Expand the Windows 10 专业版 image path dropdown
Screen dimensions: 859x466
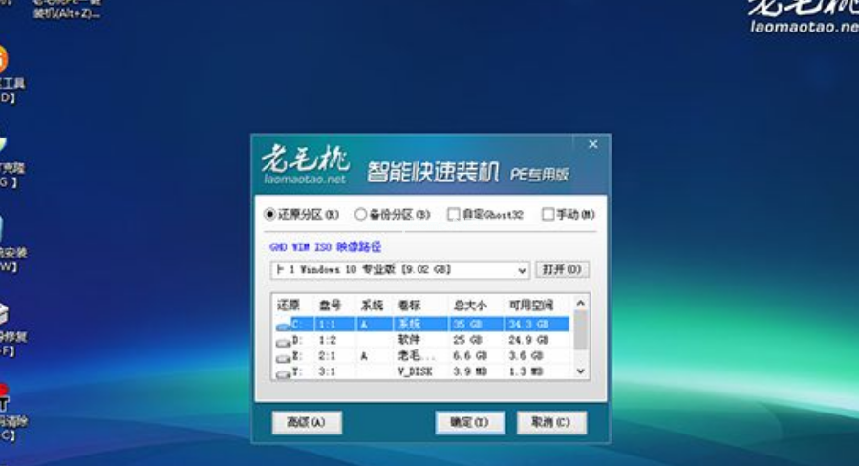coord(522,270)
